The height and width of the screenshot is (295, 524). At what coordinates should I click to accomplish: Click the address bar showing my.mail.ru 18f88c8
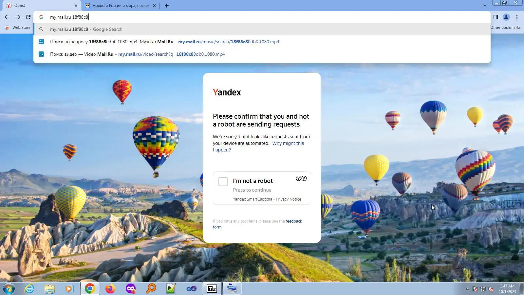click(x=262, y=17)
